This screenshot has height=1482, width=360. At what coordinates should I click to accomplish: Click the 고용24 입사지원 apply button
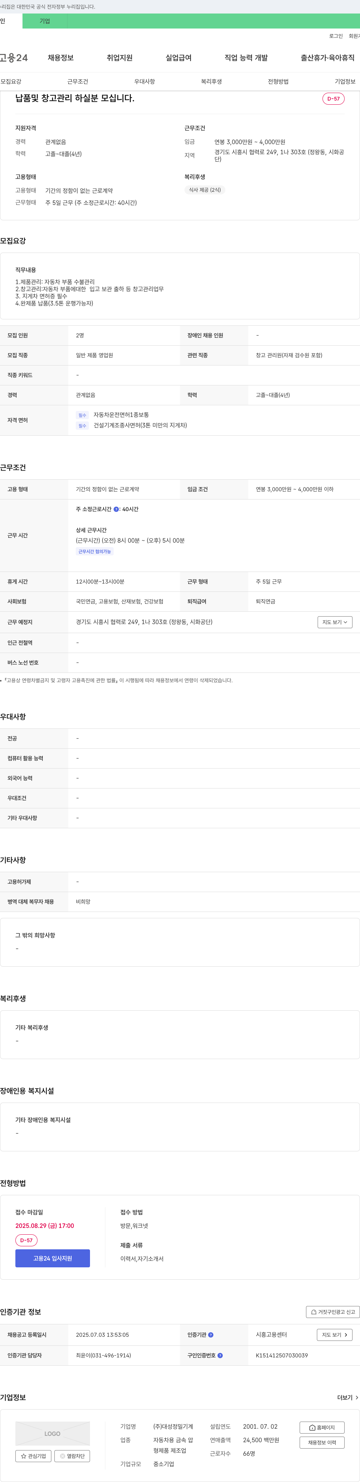52,1258
